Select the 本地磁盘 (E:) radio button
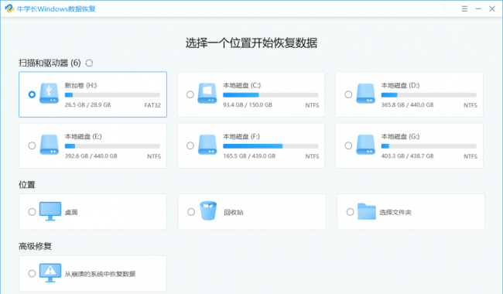Viewport: 503px width, 294px height. click(x=32, y=145)
